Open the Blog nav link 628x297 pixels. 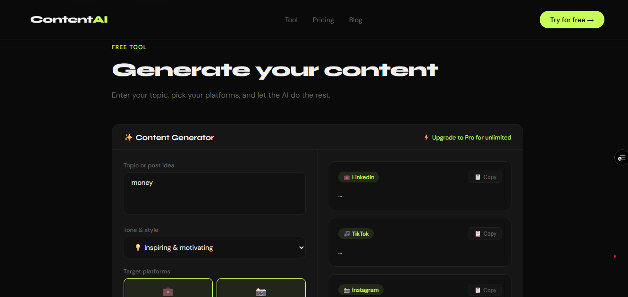356,20
